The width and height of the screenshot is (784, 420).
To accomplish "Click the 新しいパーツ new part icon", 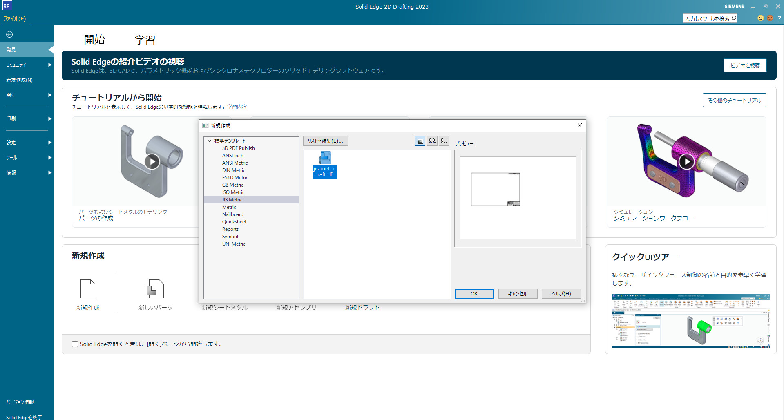I will point(155,289).
